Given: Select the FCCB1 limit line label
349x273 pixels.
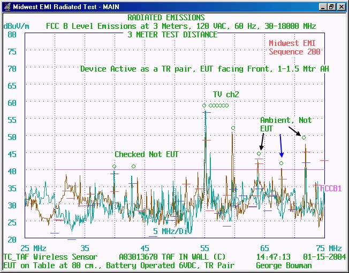Looking at the screenshot, I should [330, 189].
